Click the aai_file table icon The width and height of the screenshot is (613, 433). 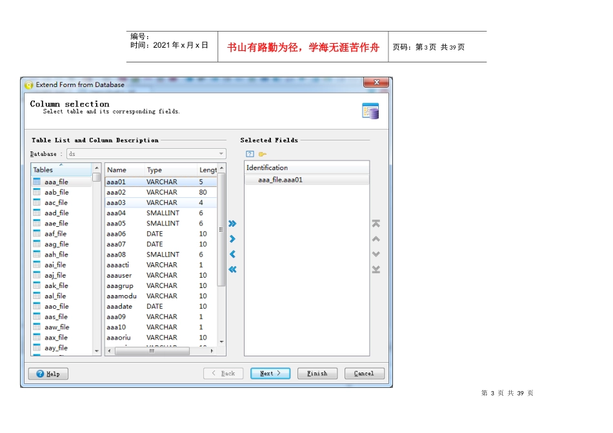[x=37, y=265]
